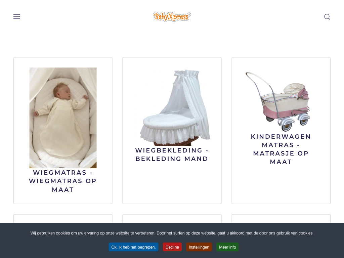344x258 pixels.
Task: Select the Wiegmatras category card
Action: tap(63, 131)
